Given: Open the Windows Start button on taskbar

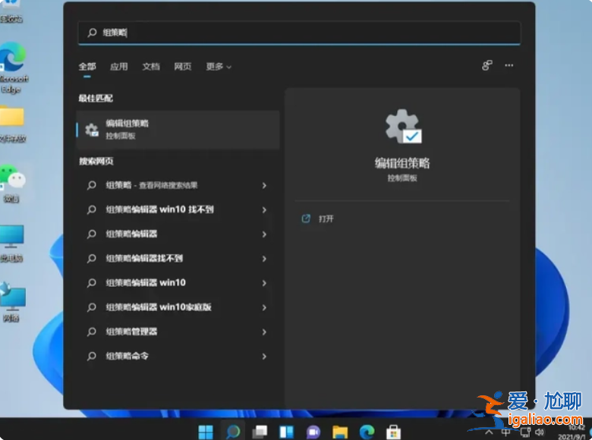Looking at the screenshot, I should [x=206, y=432].
